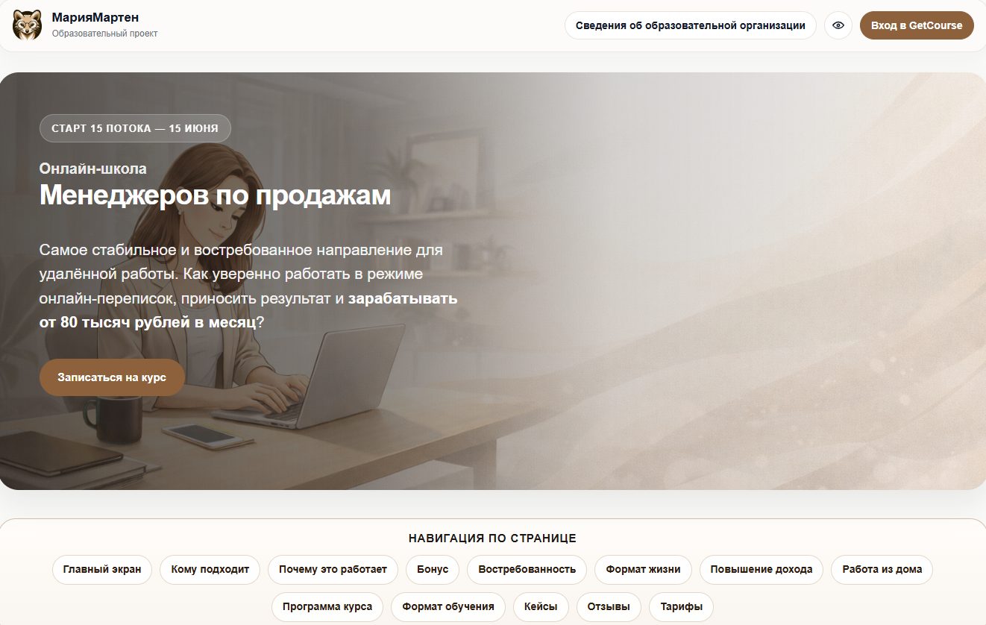Select Работа из дома navigation pill

point(882,569)
